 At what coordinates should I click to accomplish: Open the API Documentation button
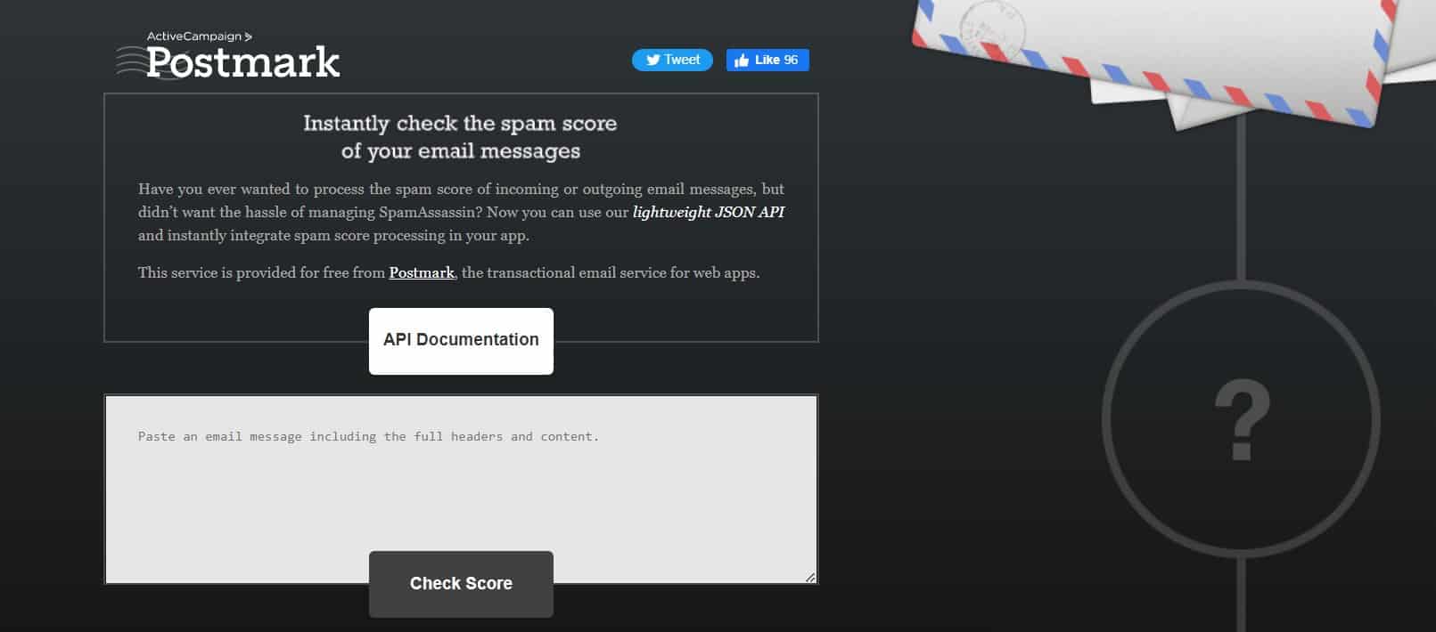461,341
